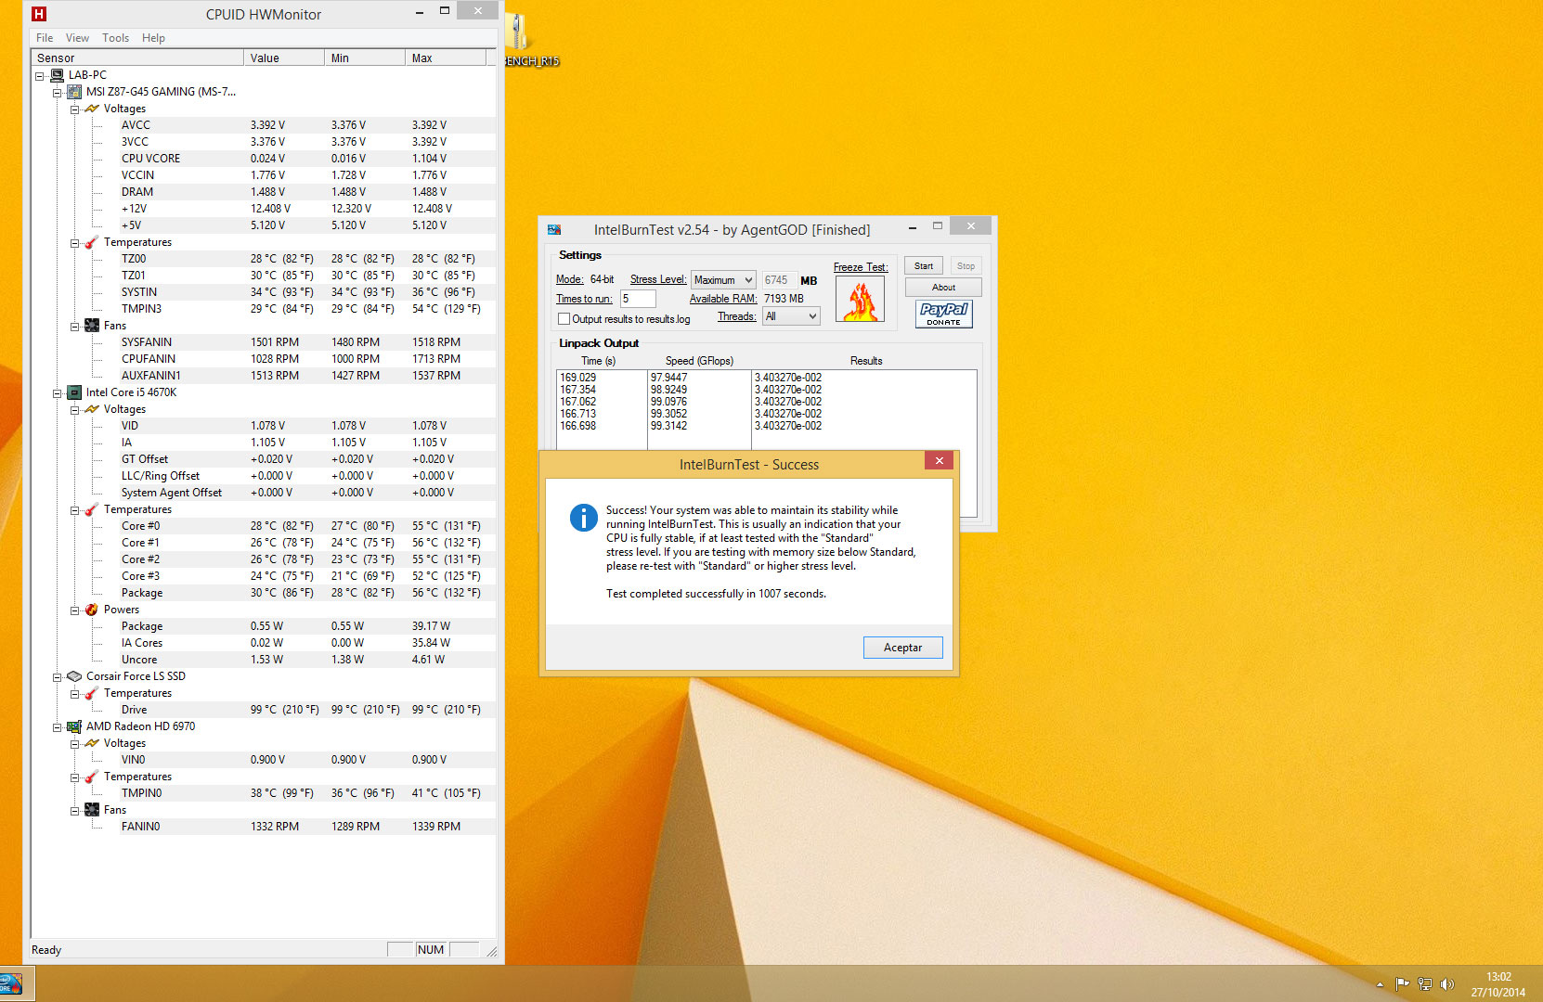This screenshot has height=1002, width=1543.
Task: Collapse the MSI Z87-G45 GAMING node
Action: [57, 93]
